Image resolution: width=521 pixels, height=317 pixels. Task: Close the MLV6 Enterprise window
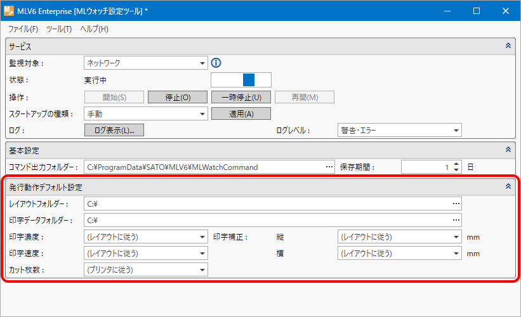[x=506, y=11]
